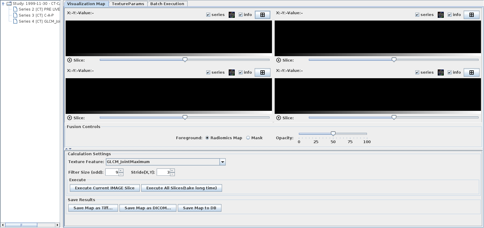Play slices in the top-left viewer
The image size is (484, 228).
coord(70,60)
